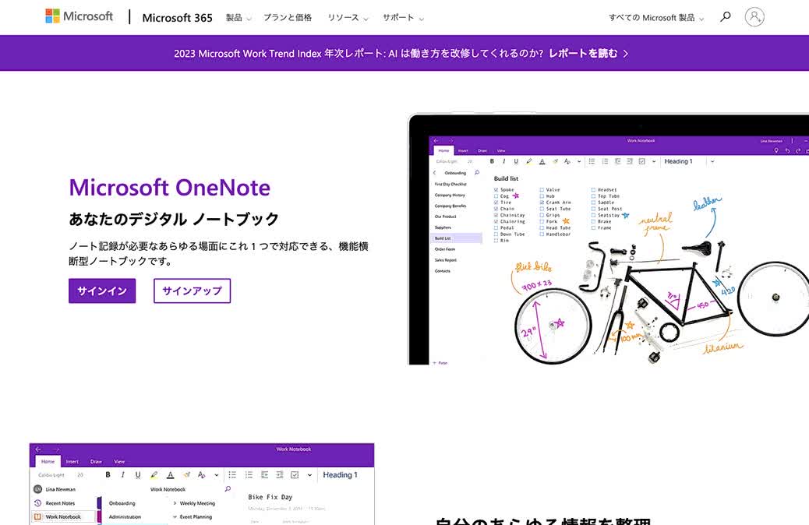Screen dimensions: 809x525
Task: Toggle the Valve checkbox in Build list
Action: pyautogui.click(x=542, y=190)
